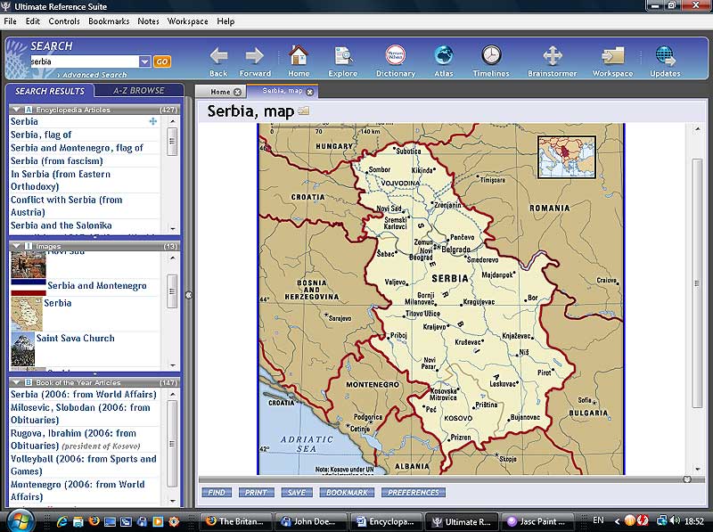Launch Internet Explorer from quick launch
Image resolution: width=713 pixels, height=532 pixels.
[x=62, y=521]
